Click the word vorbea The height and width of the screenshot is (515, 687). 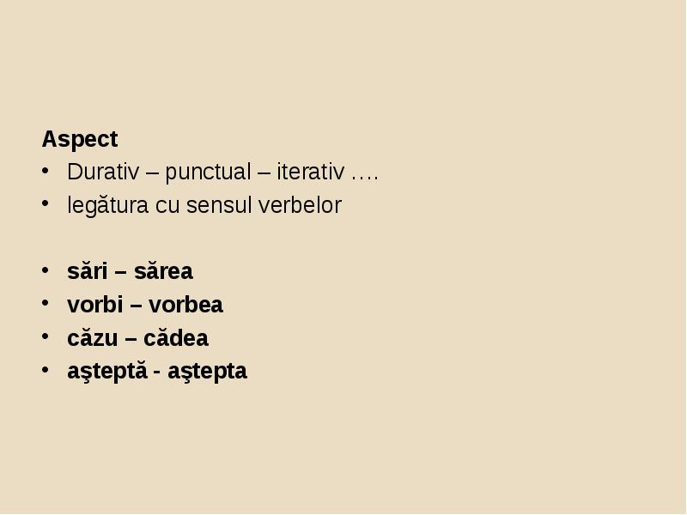[185, 305]
